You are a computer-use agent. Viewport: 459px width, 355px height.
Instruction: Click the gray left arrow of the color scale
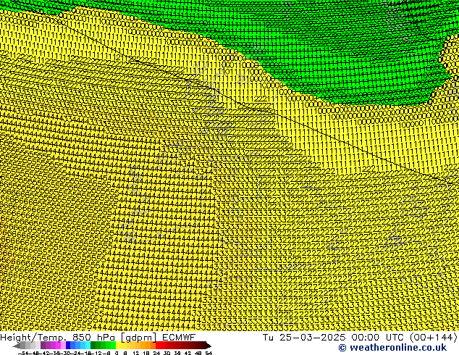coord(17,346)
